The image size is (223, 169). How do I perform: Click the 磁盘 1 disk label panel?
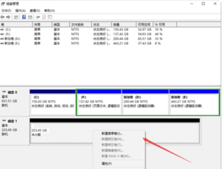click(x=14, y=131)
